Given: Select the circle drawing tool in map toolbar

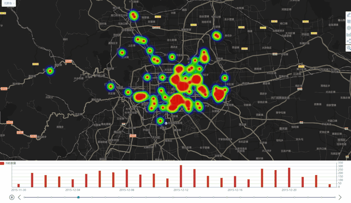Looking at the screenshot, I should 349,28.
